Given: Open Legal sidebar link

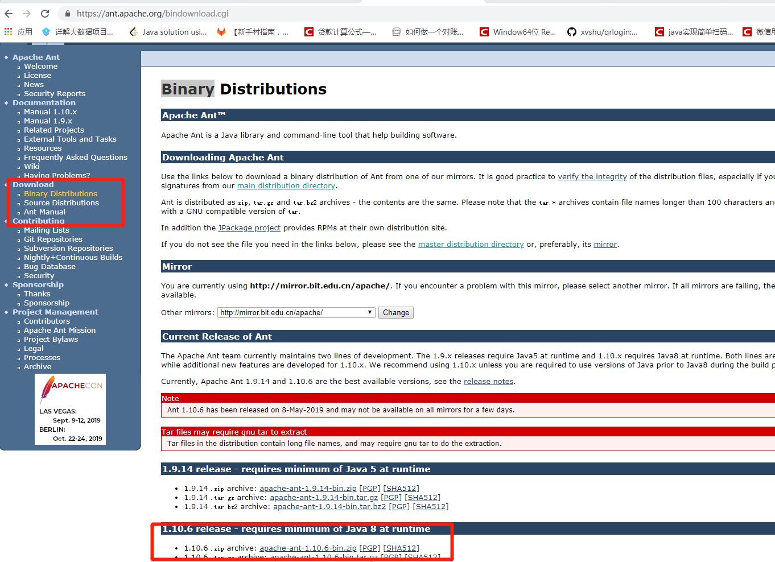Looking at the screenshot, I should tap(34, 349).
